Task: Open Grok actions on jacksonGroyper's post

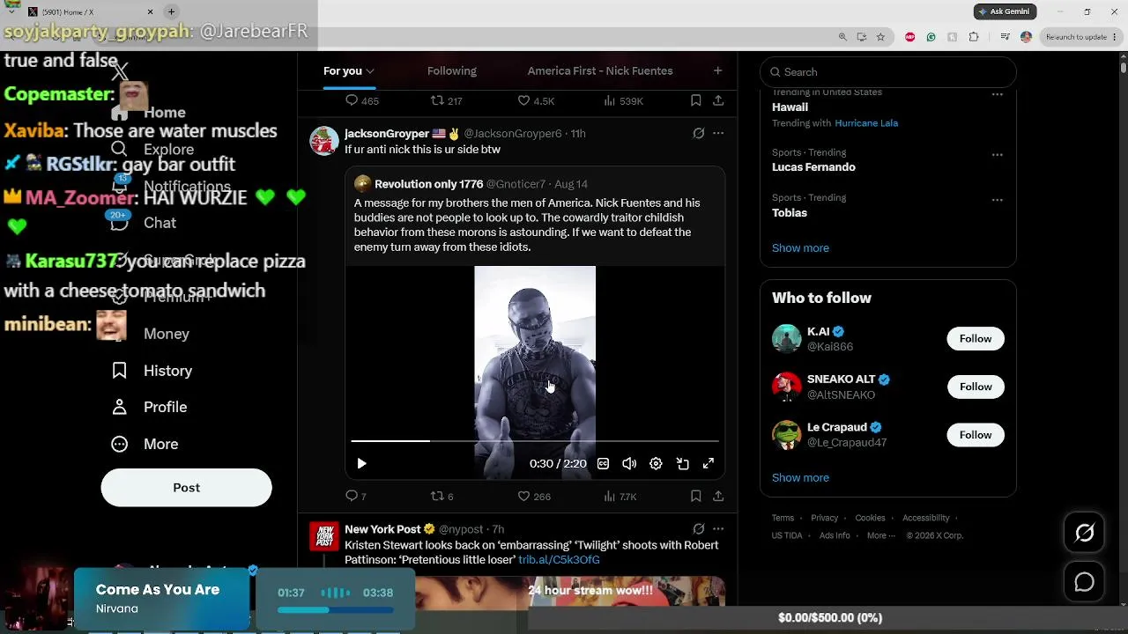Action: pyautogui.click(x=698, y=134)
